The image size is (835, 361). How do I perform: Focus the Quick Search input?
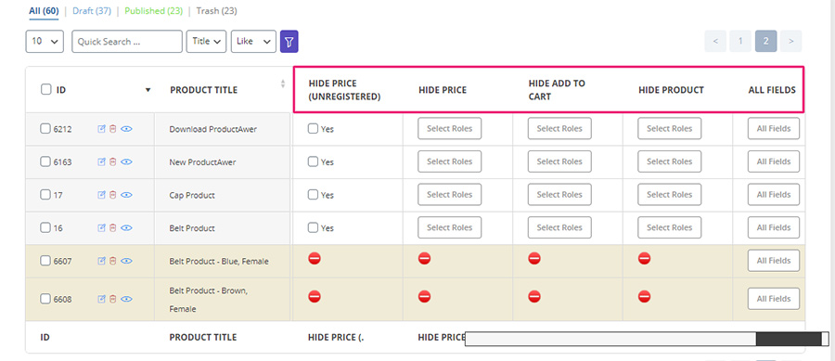pyautogui.click(x=127, y=42)
